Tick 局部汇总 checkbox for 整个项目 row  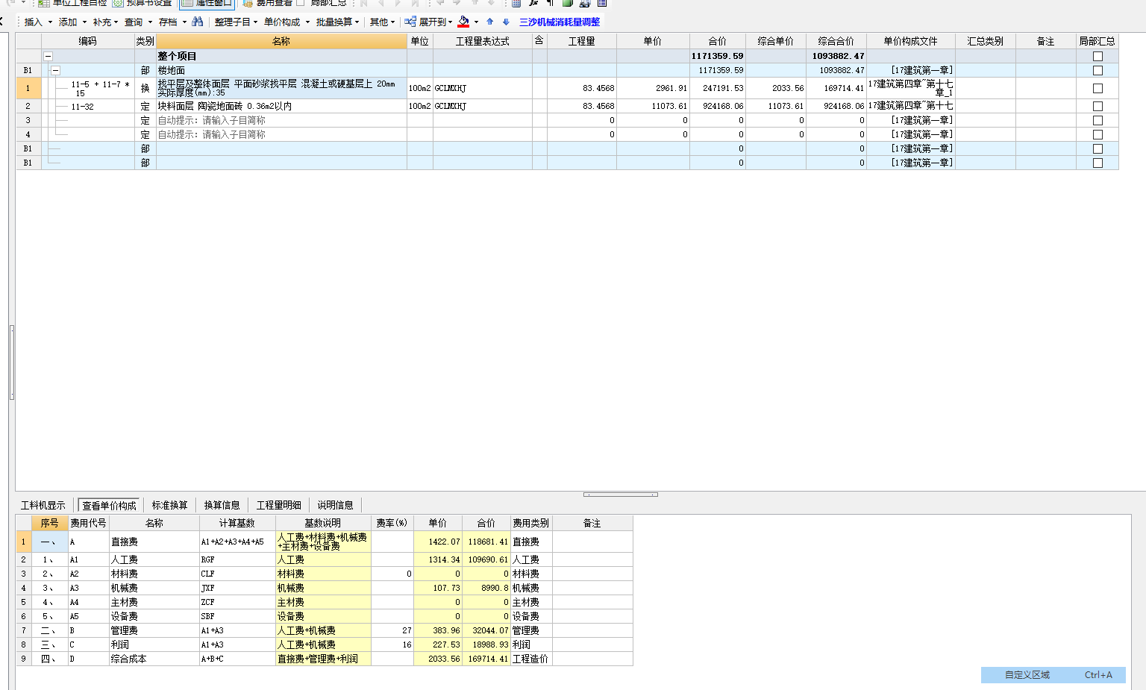(1098, 56)
